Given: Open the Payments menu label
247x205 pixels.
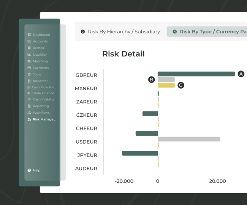Looking at the screenshot, I should 41,68.
